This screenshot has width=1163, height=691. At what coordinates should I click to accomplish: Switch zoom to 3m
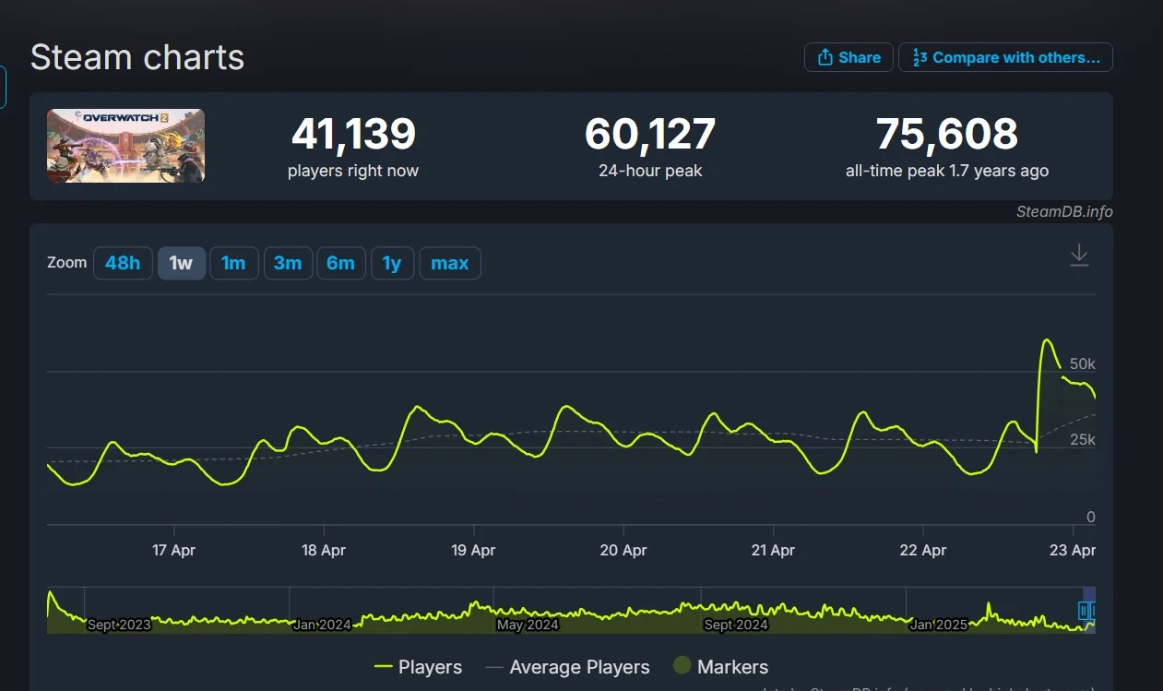coord(288,263)
